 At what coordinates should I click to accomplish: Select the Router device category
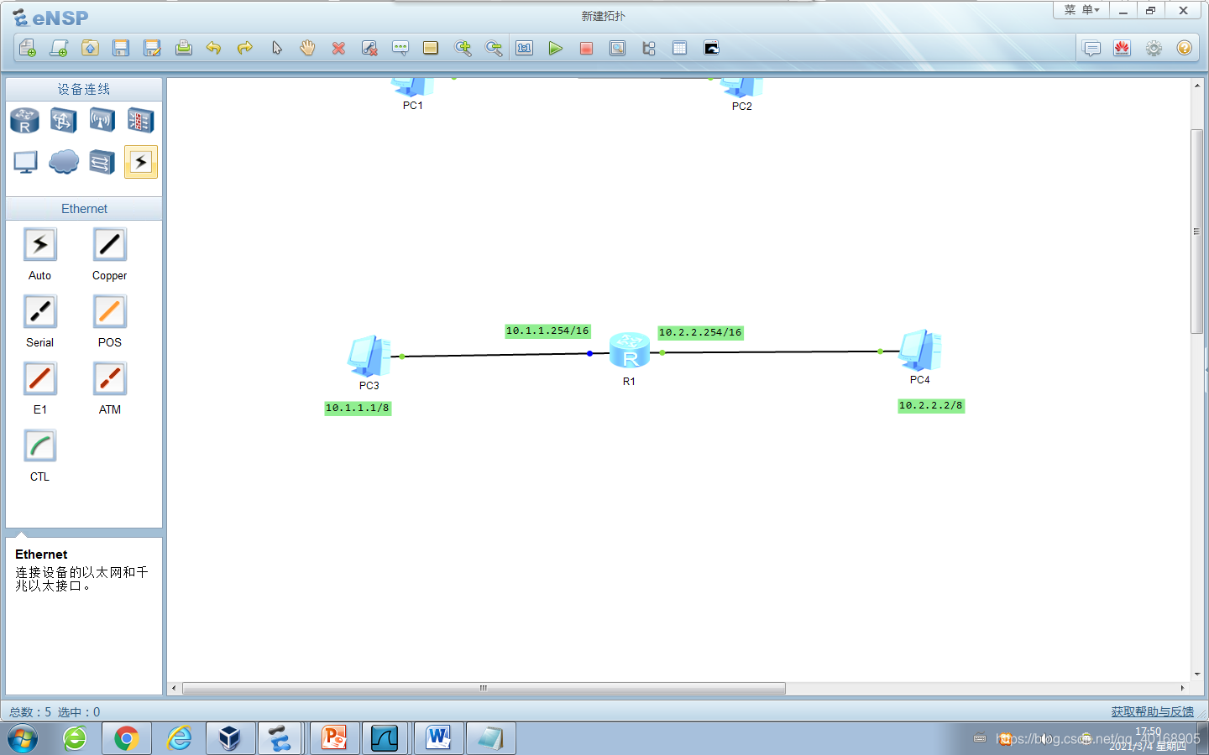point(24,120)
